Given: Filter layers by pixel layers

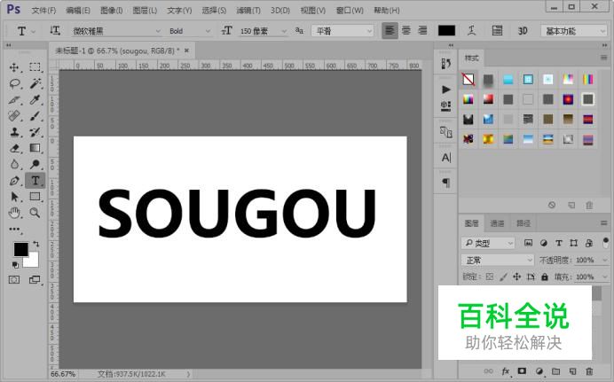Looking at the screenshot, I should point(528,243).
